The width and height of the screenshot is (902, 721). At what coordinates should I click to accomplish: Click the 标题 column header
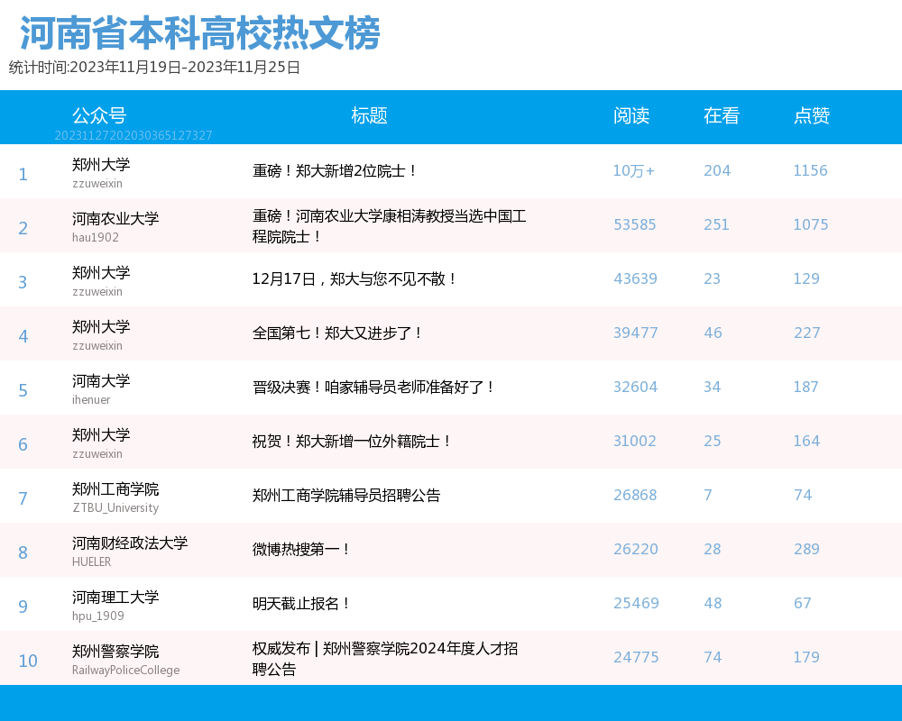[x=369, y=115]
